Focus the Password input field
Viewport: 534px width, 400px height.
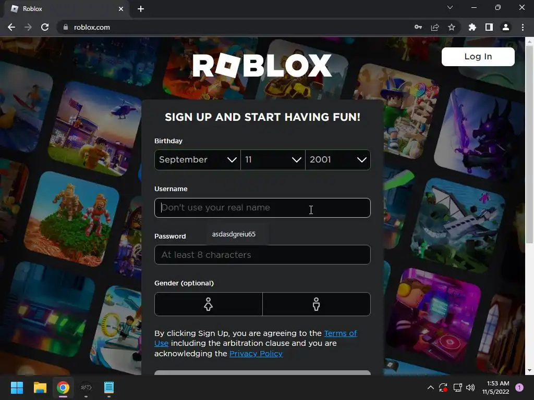pos(262,255)
